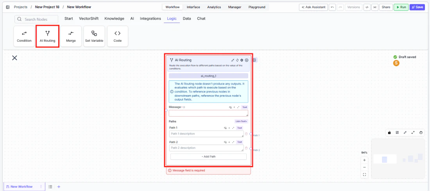Switch to the Analytics tab
Screen dimensions: 430x191
point(214,7)
